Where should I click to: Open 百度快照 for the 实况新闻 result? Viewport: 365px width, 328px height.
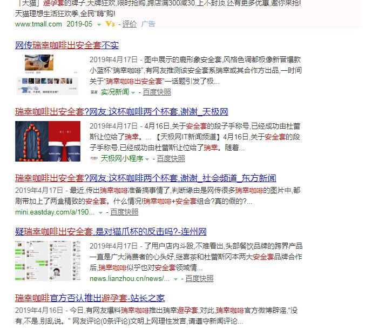tap(157, 92)
